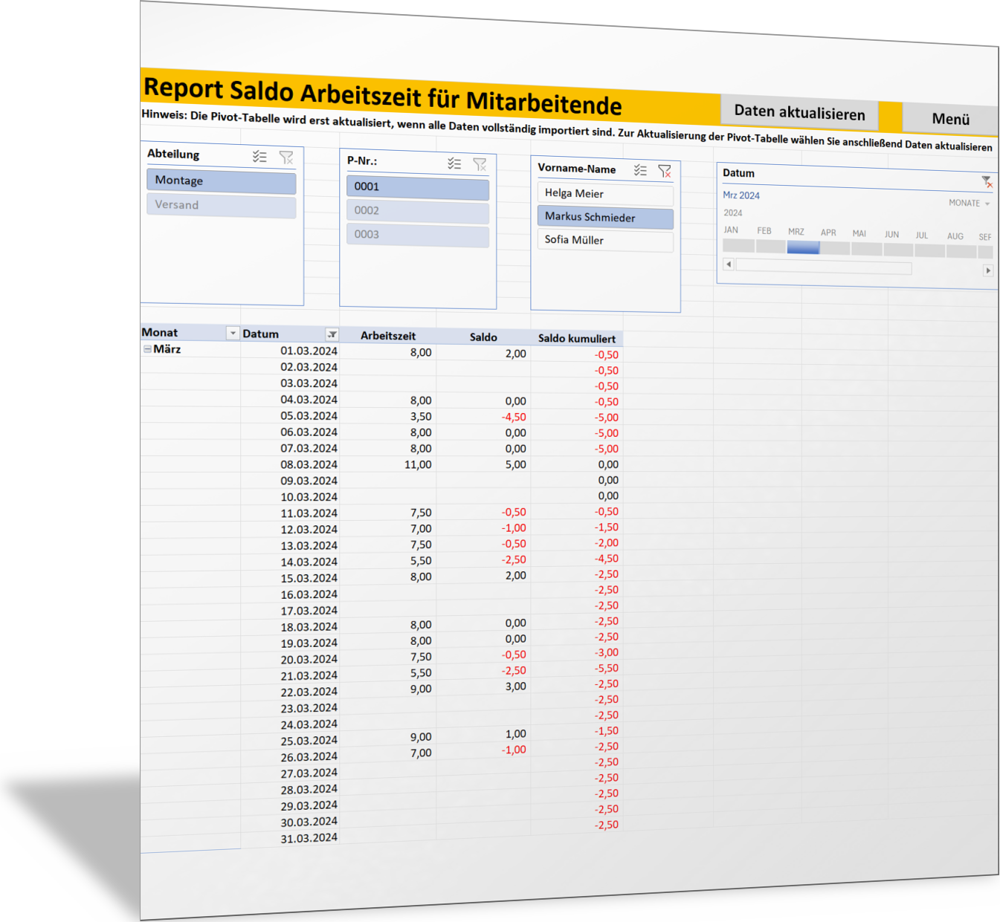Select the APR segment in the timeline

coord(834,248)
